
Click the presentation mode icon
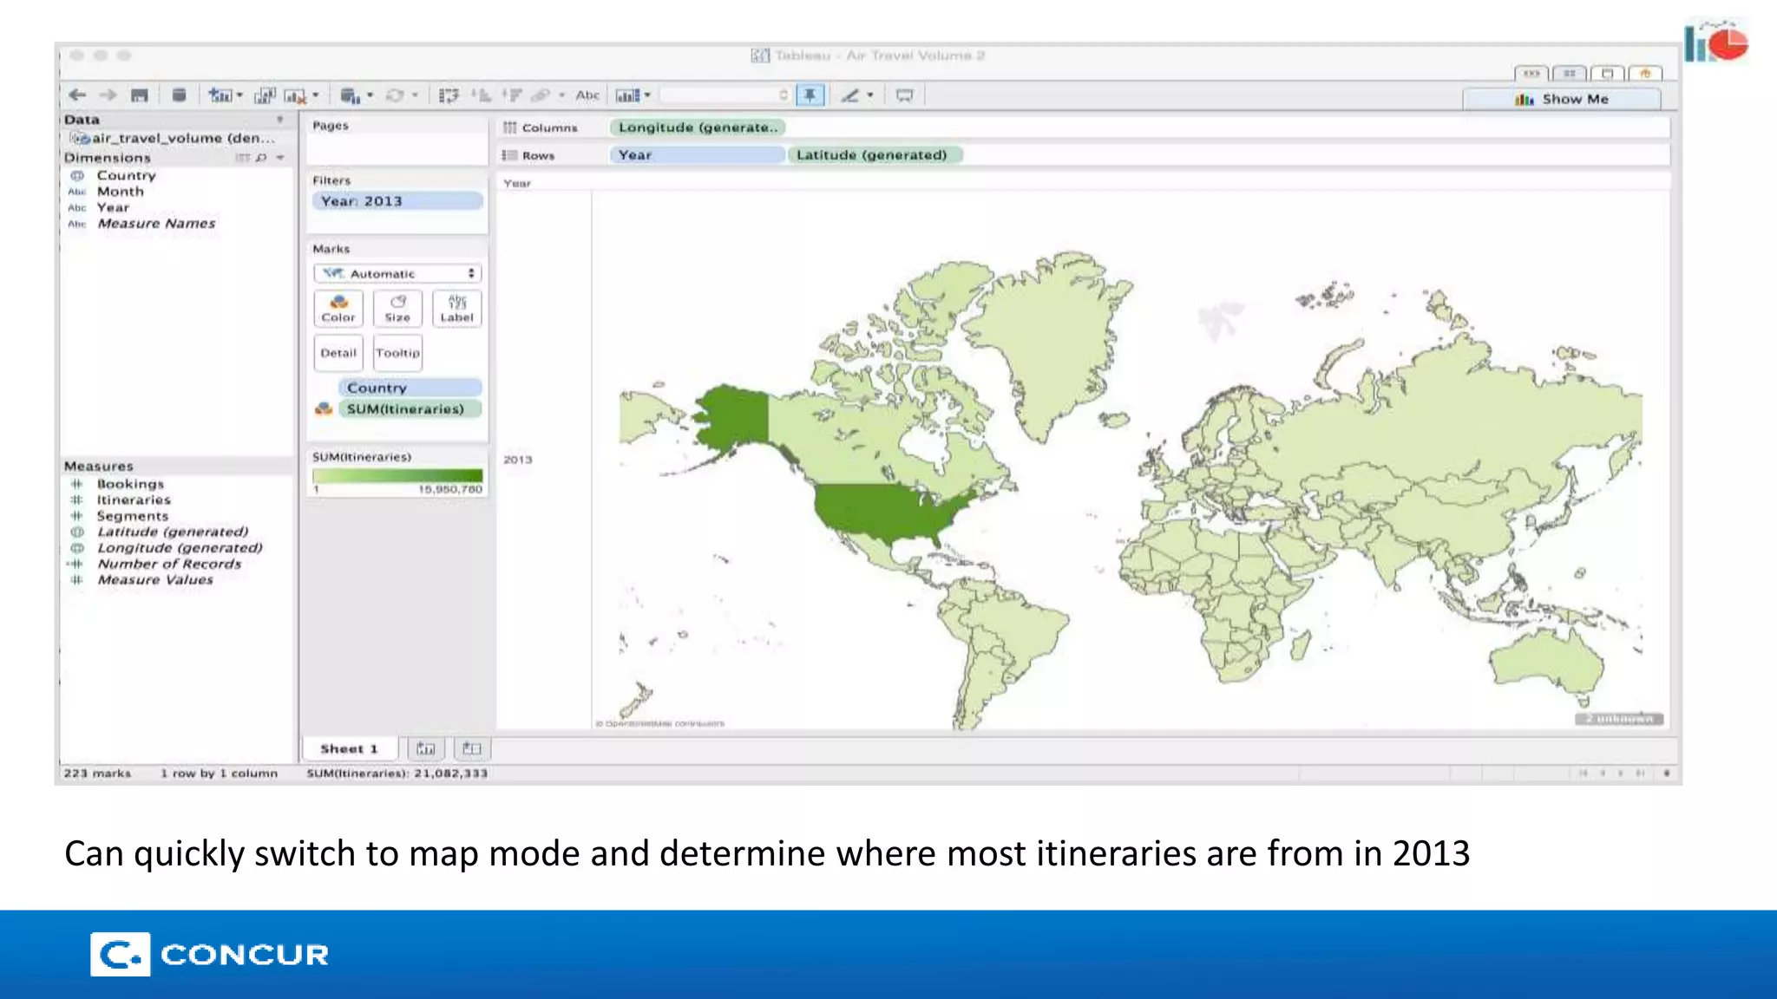click(904, 95)
